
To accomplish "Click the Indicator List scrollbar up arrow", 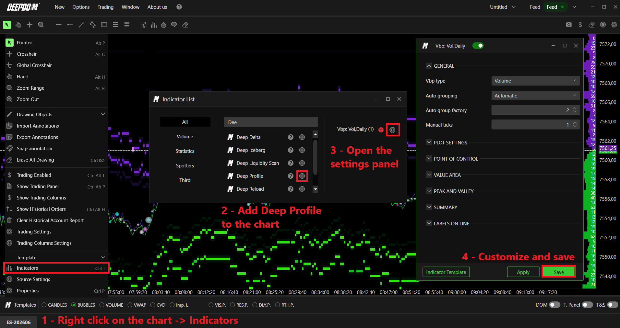I will (x=315, y=134).
